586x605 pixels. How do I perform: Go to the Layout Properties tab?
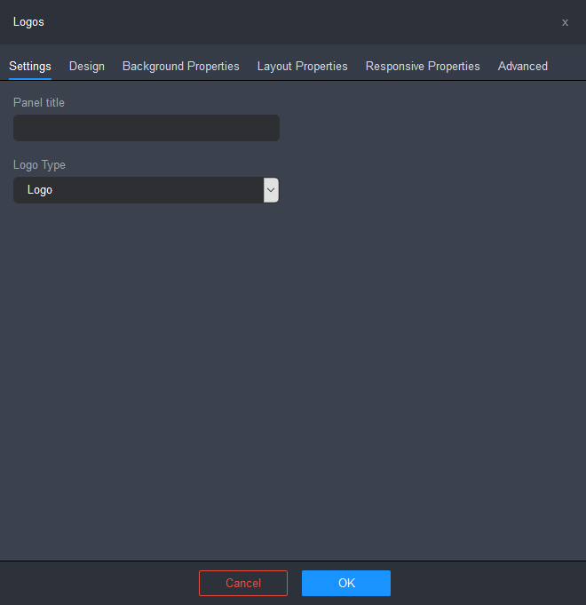pos(302,67)
